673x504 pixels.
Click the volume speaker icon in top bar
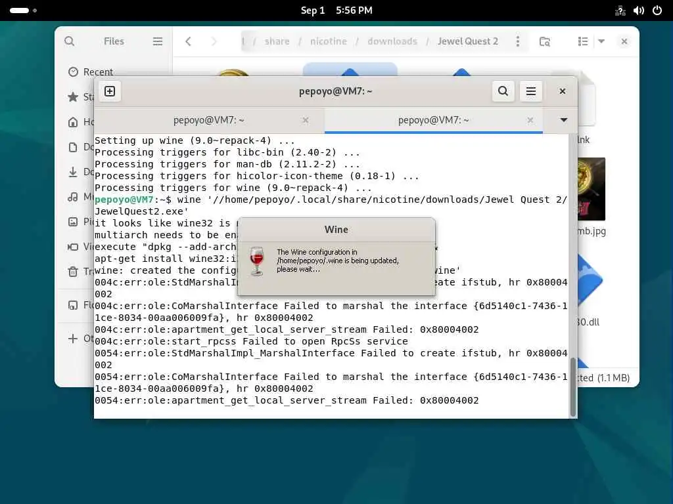tap(639, 10)
